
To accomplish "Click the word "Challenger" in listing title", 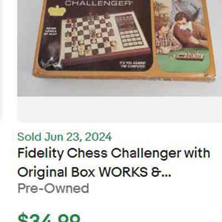I will (x=146, y=153).
